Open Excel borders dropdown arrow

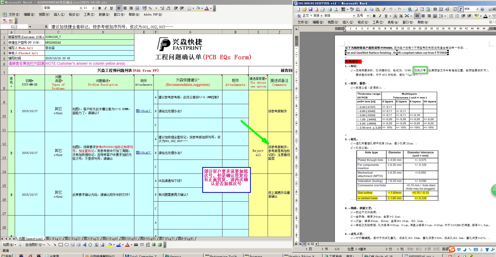tap(193, 8)
